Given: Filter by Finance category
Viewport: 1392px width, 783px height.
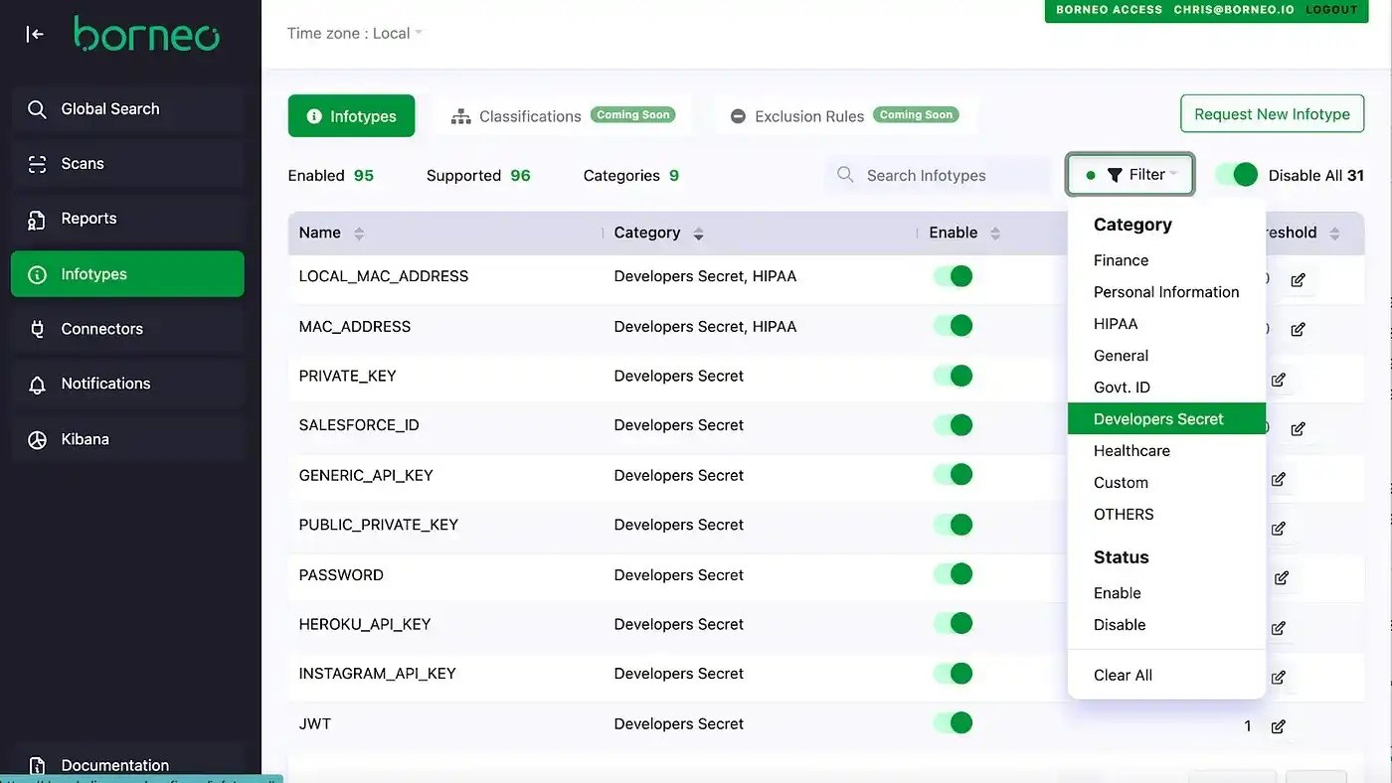Looking at the screenshot, I should point(1166,260).
